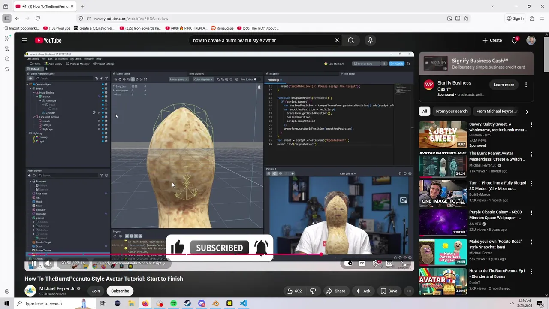Open Steam from the taskbar

click(187, 303)
